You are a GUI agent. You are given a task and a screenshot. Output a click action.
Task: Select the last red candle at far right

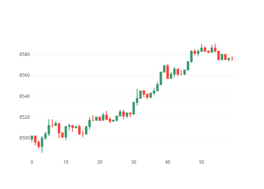point(232,59)
